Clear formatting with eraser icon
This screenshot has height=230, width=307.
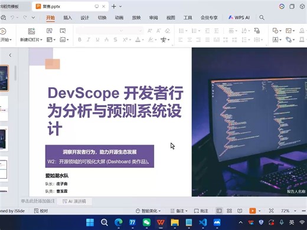[x=168, y=31]
